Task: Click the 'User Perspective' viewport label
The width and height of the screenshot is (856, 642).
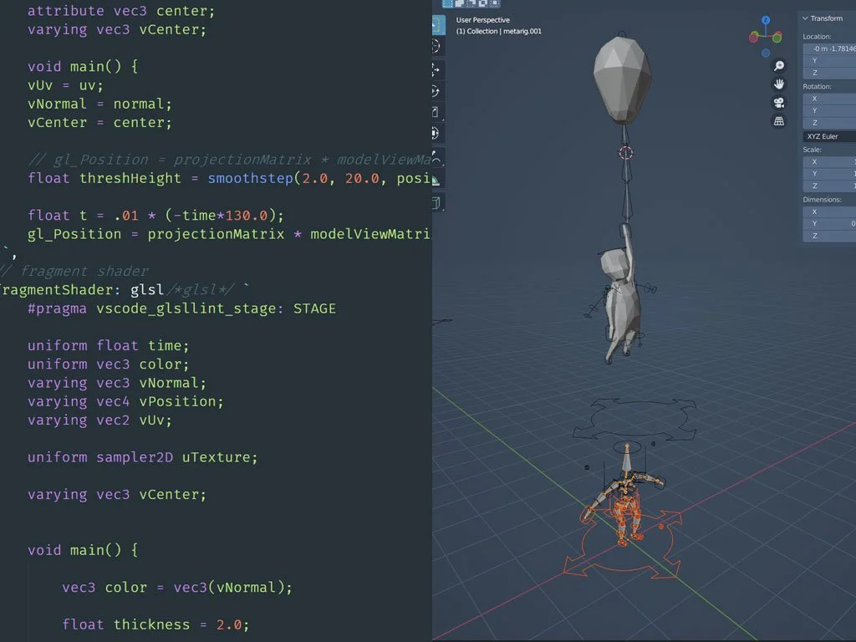Action: click(483, 20)
